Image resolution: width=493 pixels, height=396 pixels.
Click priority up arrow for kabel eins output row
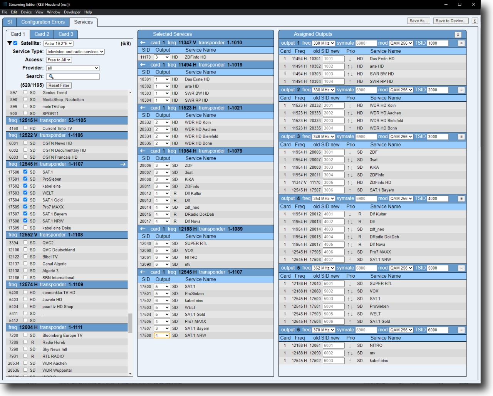pos(350,361)
